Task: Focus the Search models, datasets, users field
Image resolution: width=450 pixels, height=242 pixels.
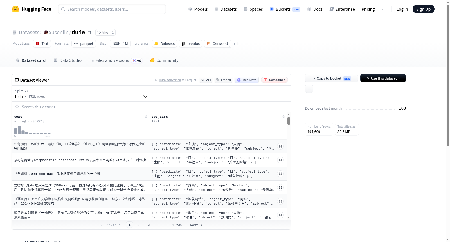Action: 112,9
